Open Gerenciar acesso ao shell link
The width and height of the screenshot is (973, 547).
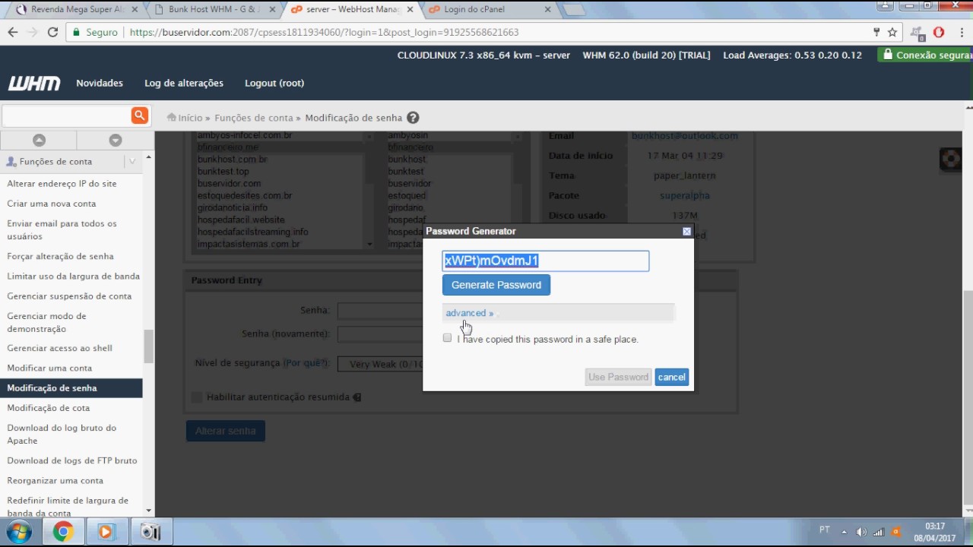tap(59, 348)
